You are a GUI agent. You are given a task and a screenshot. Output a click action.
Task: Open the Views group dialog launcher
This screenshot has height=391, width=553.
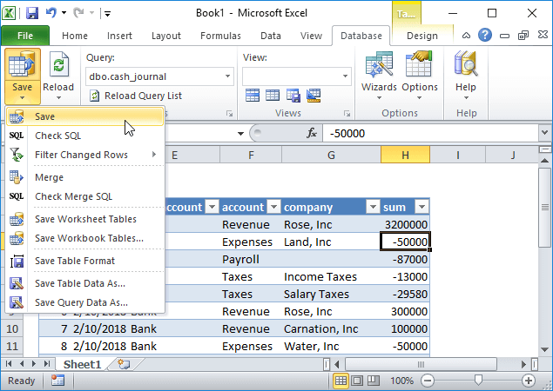coord(347,113)
